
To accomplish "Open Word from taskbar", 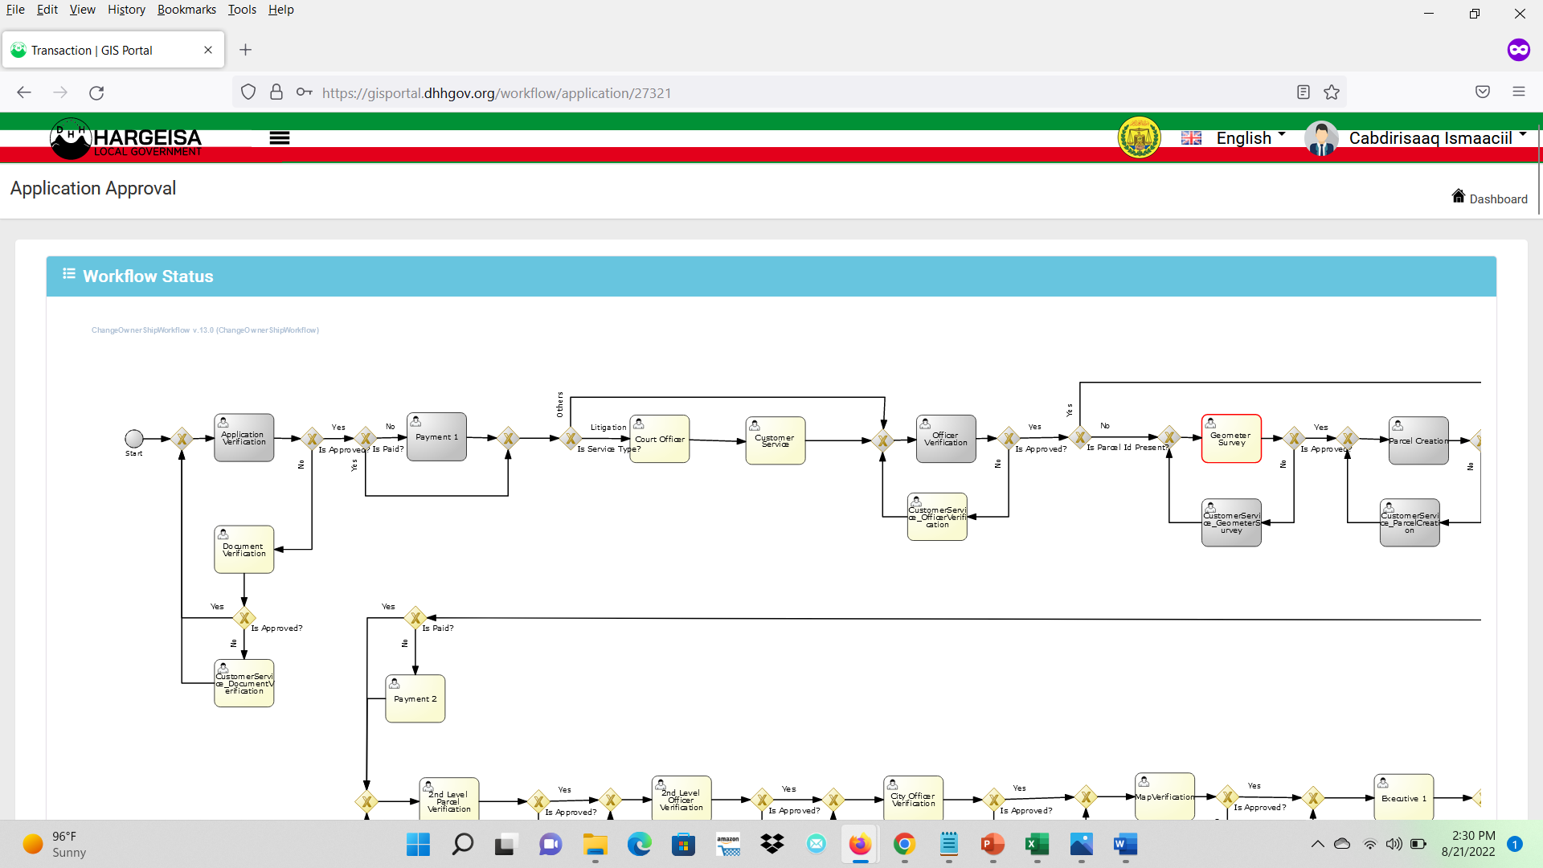I will point(1125,845).
